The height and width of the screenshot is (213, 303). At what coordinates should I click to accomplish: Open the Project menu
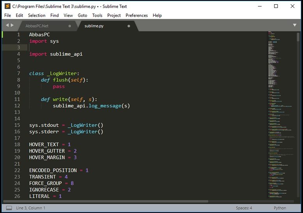coord(114,16)
